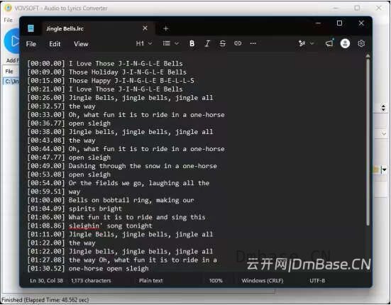391x305 pixels.
Task: Select the C:\ file row in VOVSOFT list
Action: coord(11,82)
